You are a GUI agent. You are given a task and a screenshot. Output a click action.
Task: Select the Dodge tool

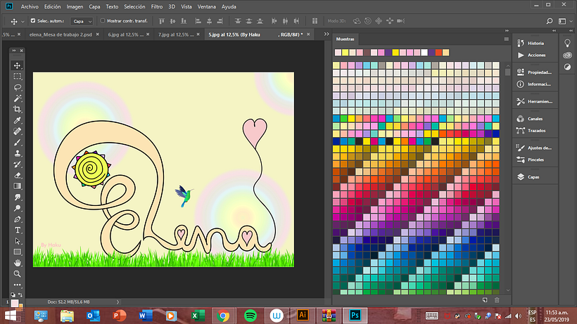click(x=18, y=208)
